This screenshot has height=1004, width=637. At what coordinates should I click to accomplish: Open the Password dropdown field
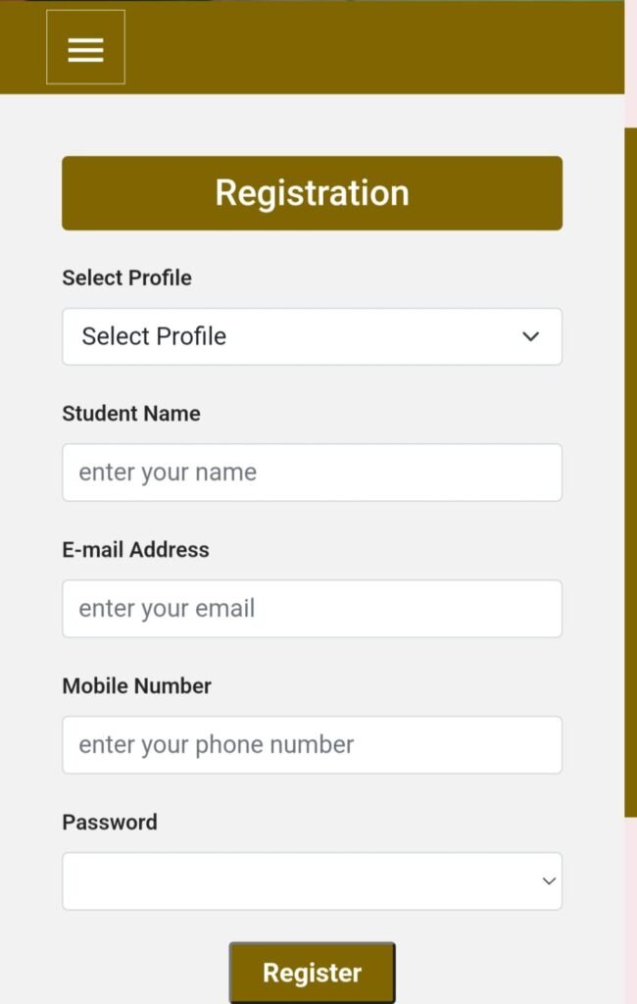pyautogui.click(x=312, y=881)
